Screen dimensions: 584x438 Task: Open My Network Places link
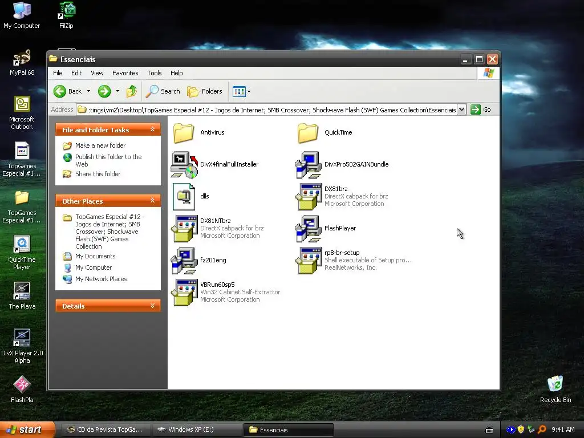[x=101, y=279]
